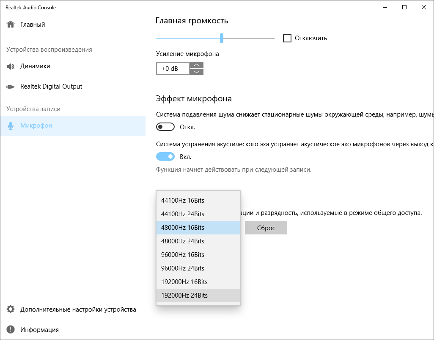Viewport: 434px width, 340px height.
Task: Enable the noise suppression toggle
Action: pyautogui.click(x=165, y=127)
